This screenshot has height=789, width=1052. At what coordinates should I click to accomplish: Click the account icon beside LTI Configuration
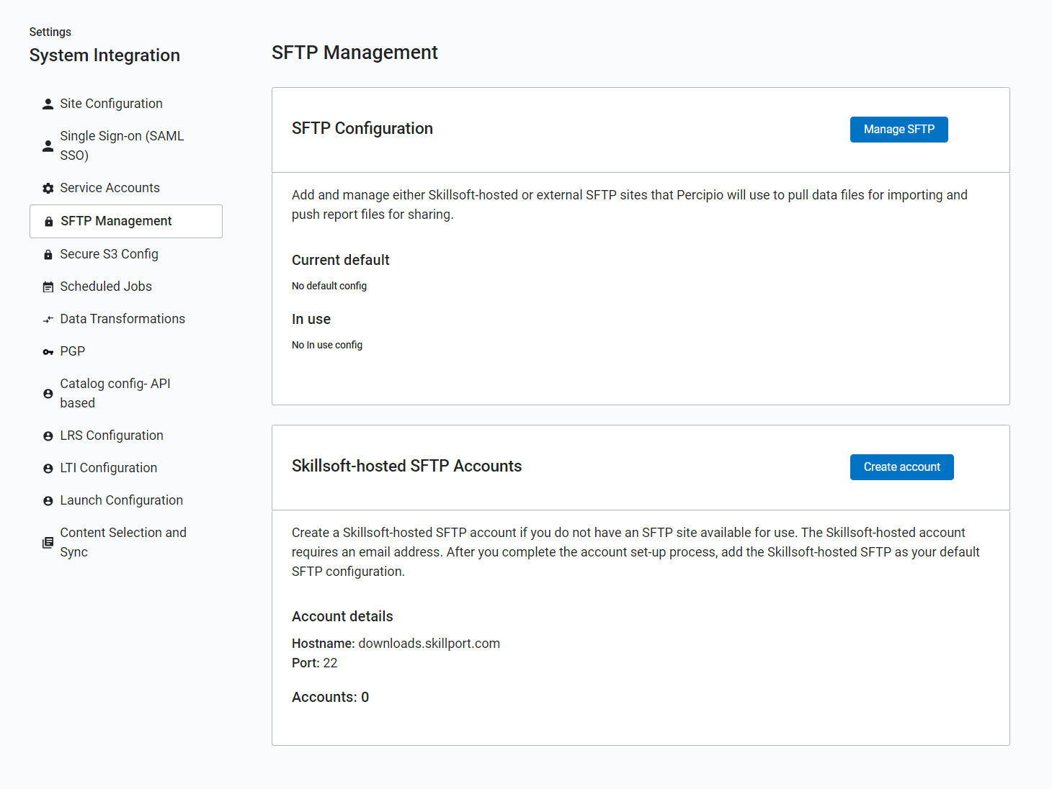point(48,469)
